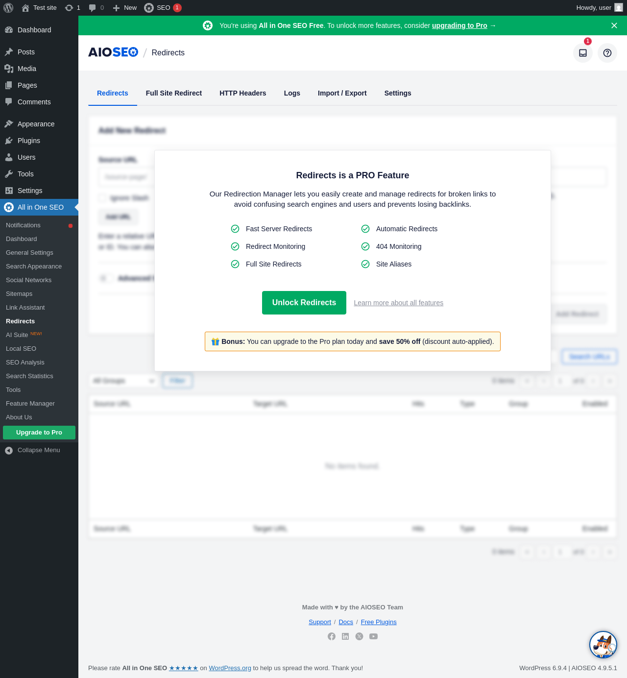This screenshot has width=627, height=678.
Task: Open the LinkedIn icon in the footer
Action: [x=345, y=636]
